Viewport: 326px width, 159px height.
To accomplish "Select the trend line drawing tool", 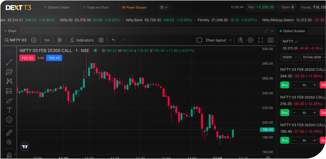I will [x=9, y=62].
